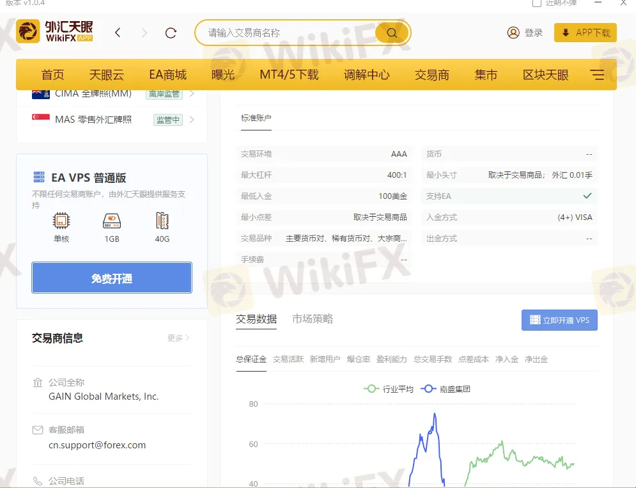Click the 立即开通 VPS button

(x=559, y=320)
